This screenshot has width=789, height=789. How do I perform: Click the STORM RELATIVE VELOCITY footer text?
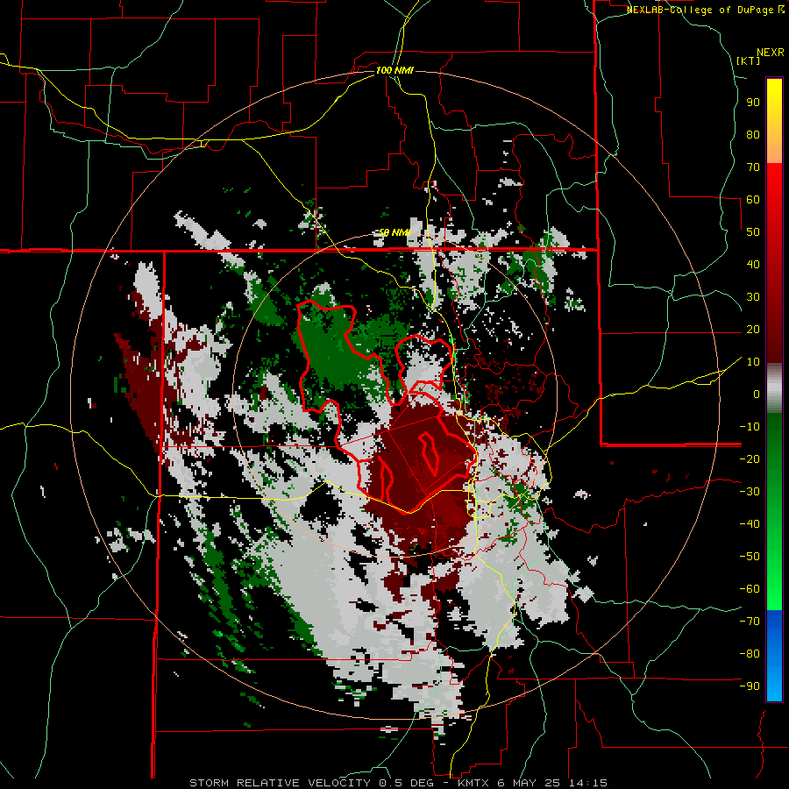tap(280, 783)
